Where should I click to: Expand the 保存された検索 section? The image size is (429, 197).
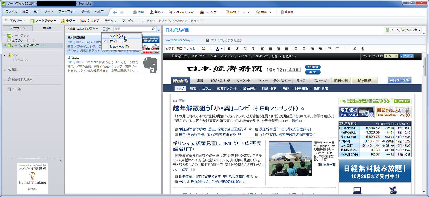(5, 79)
